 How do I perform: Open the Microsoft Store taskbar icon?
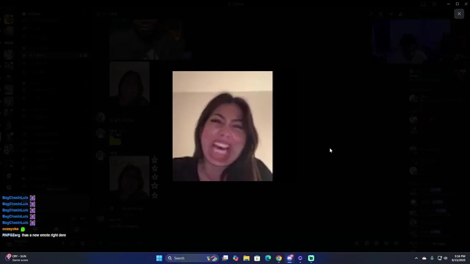point(257,258)
